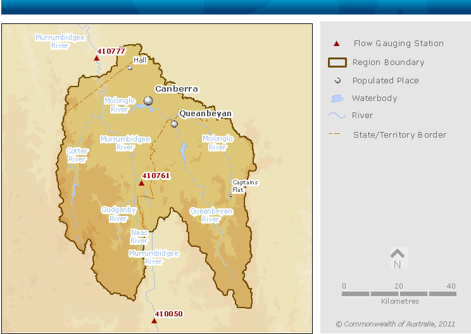Click the 'Gudgenby River' map label
Image resolution: width=471 pixels, height=334 pixels.
point(118,214)
